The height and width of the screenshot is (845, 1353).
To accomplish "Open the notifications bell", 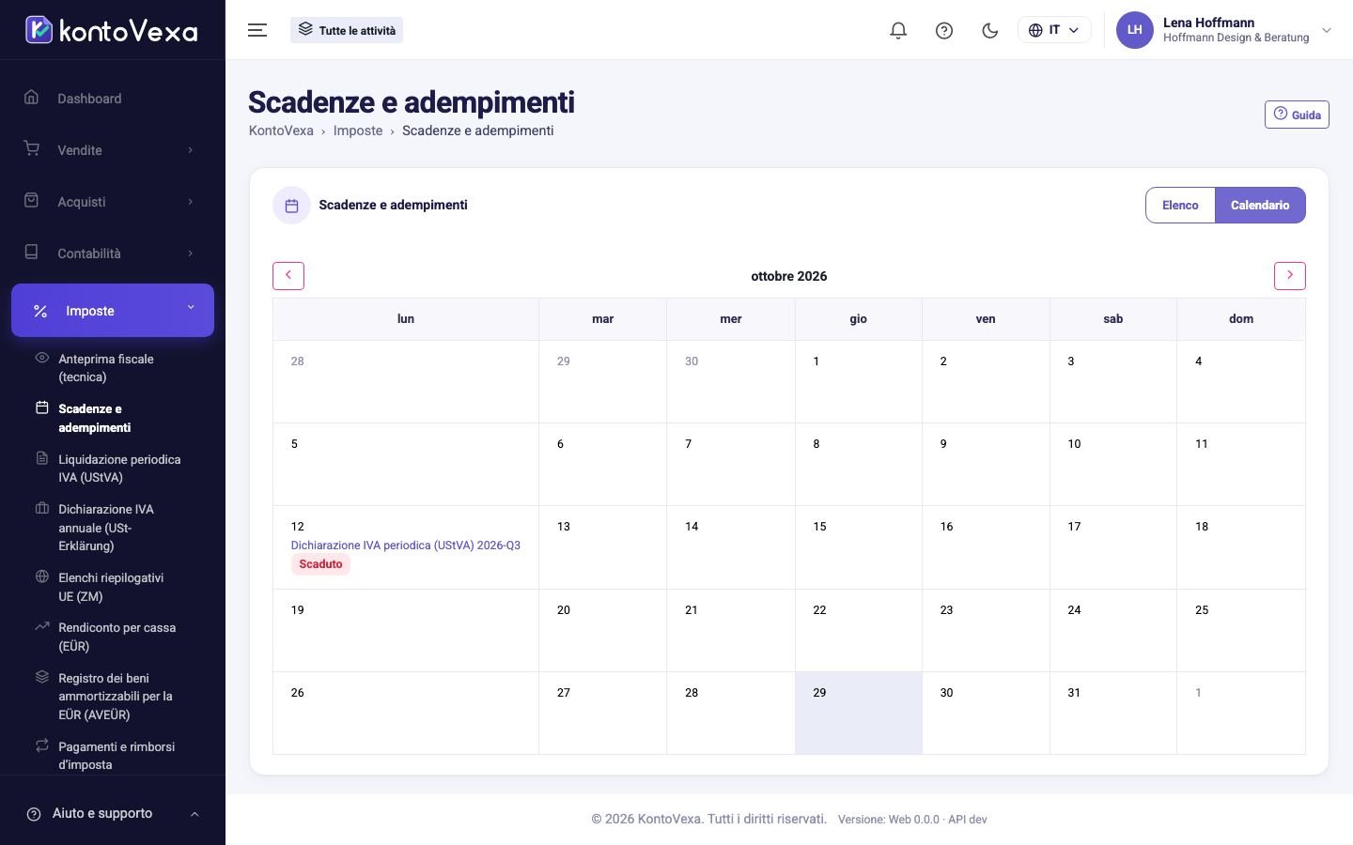I will [x=898, y=30].
